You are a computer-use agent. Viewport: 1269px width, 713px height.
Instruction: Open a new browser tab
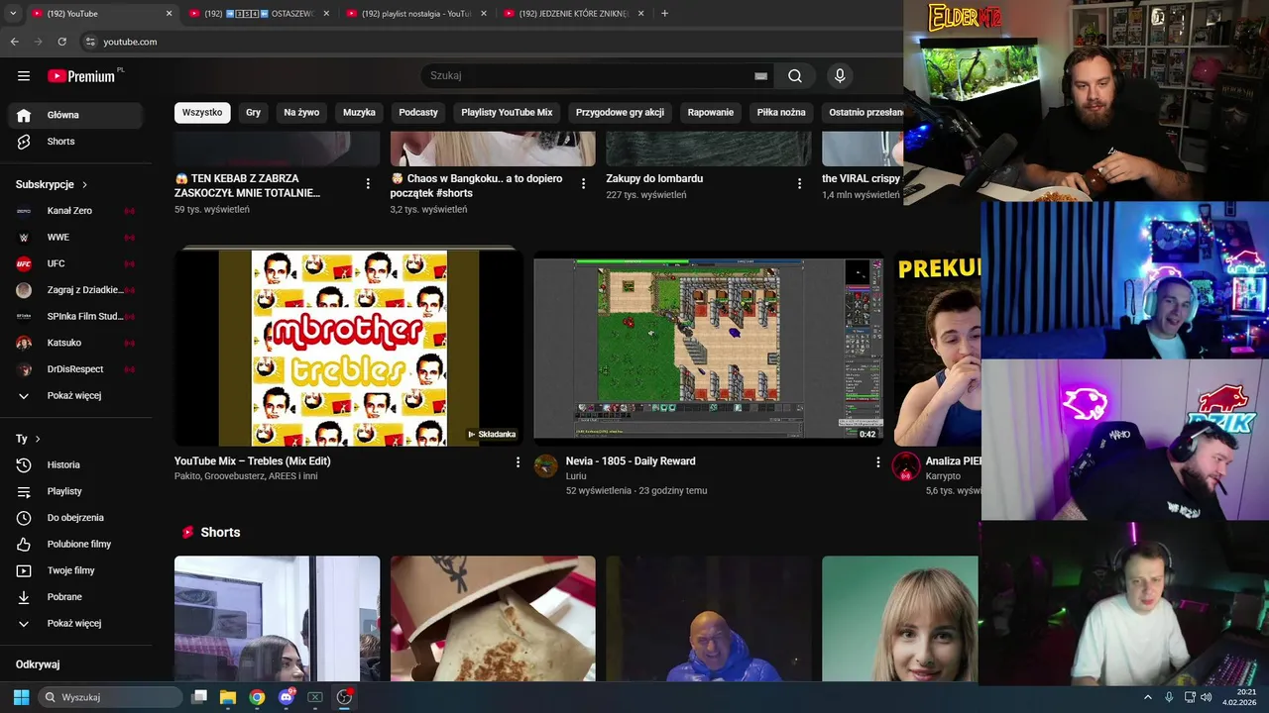pos(664,14)
